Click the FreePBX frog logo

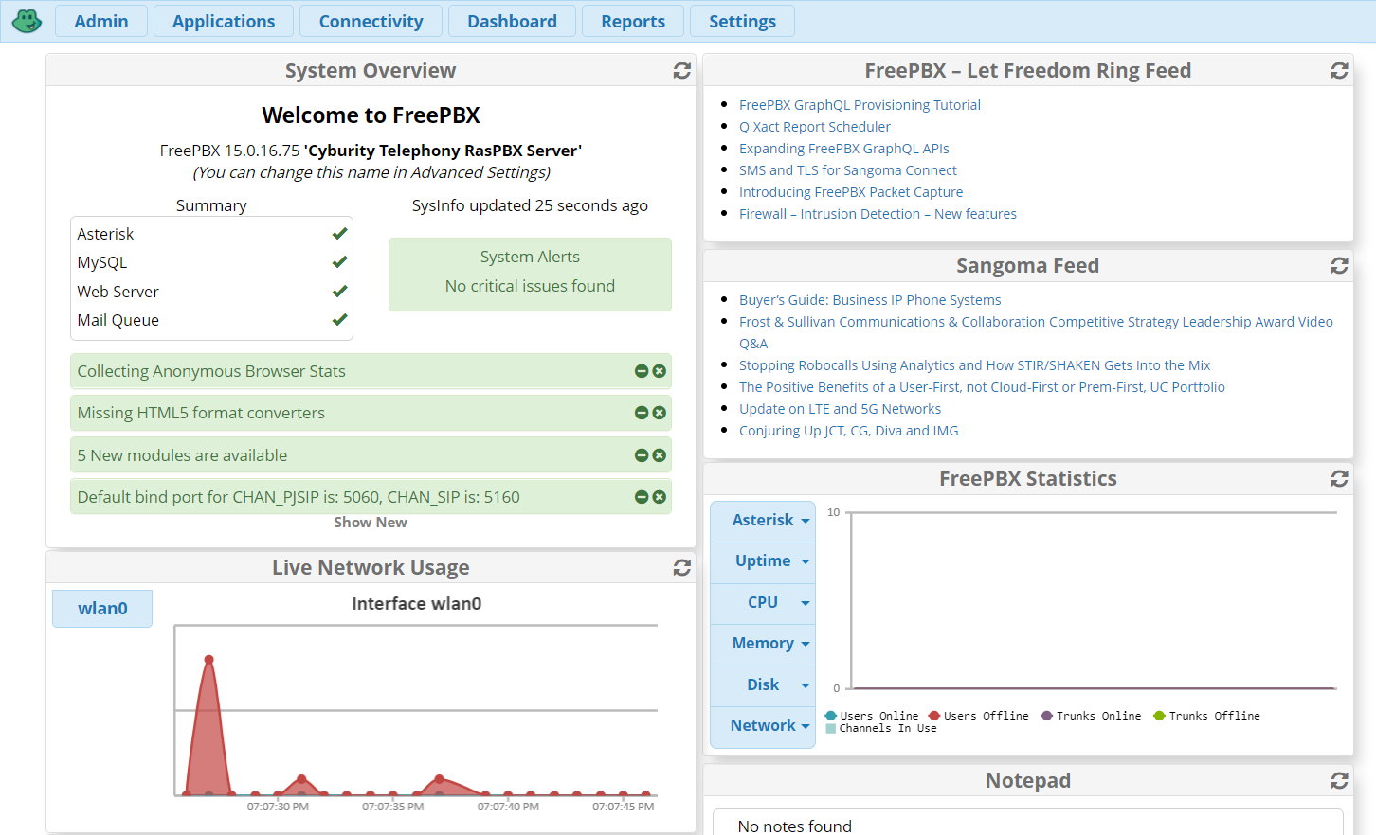click(x=27, y=20)
